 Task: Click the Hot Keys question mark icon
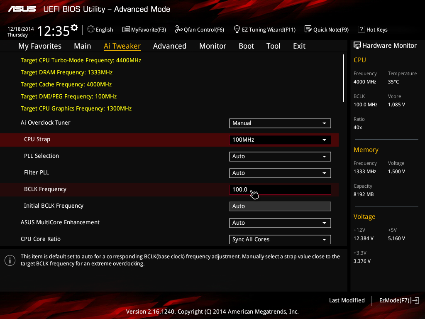(361, 29)
